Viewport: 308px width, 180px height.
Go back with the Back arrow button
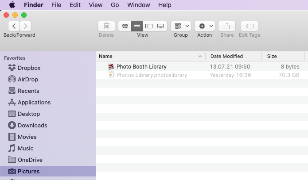click(14, 26)
